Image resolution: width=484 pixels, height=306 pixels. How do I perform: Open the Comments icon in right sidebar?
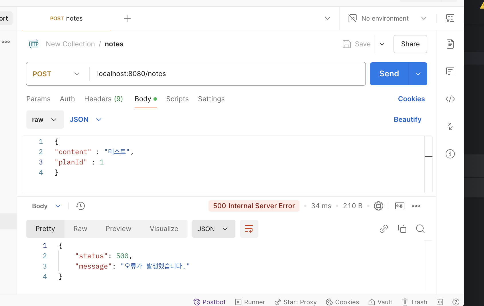[450, 71]
